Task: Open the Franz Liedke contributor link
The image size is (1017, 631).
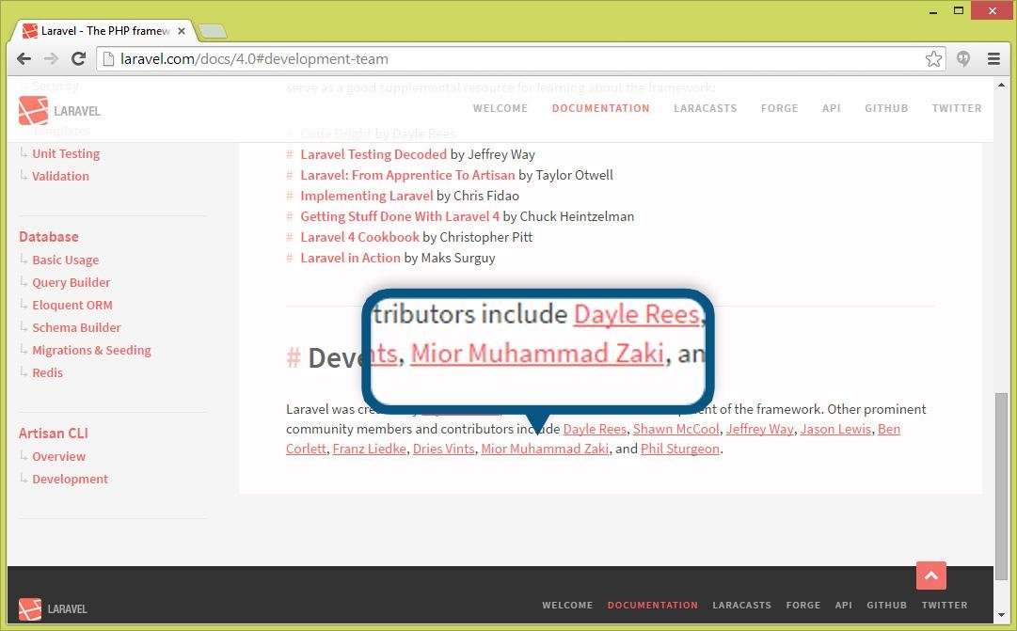Action: point(369,449)
